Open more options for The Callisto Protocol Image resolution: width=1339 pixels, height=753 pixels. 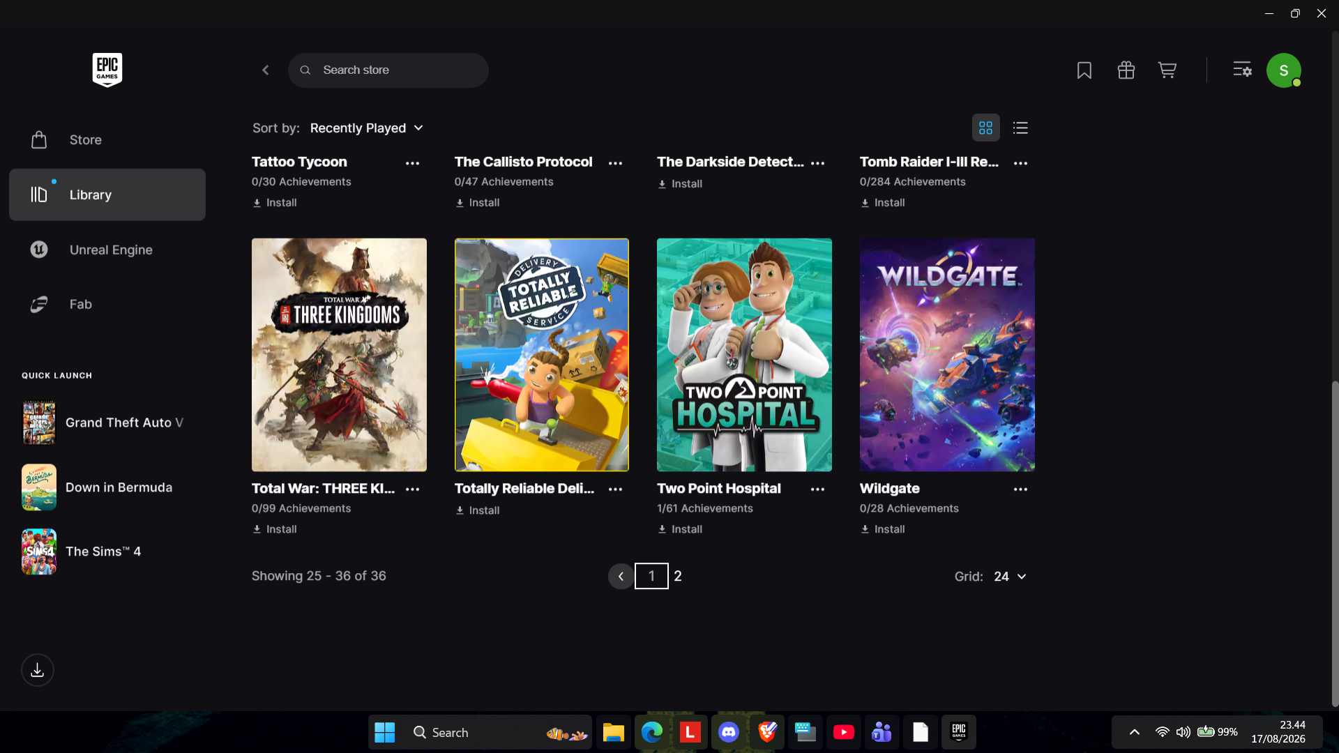[x=615, y=162]
